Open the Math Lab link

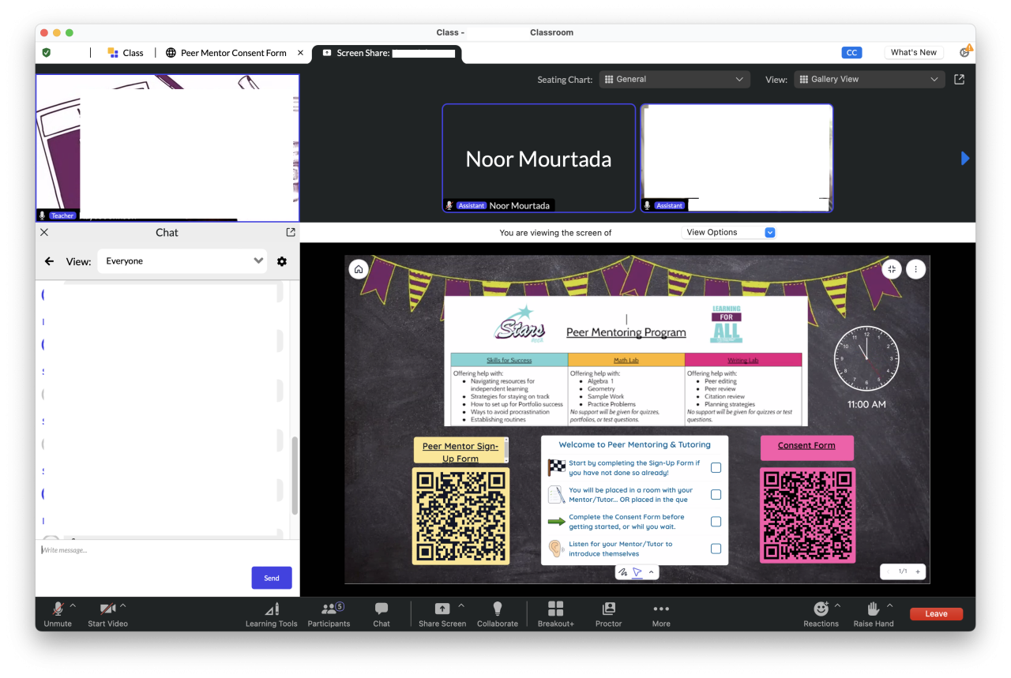626,361
